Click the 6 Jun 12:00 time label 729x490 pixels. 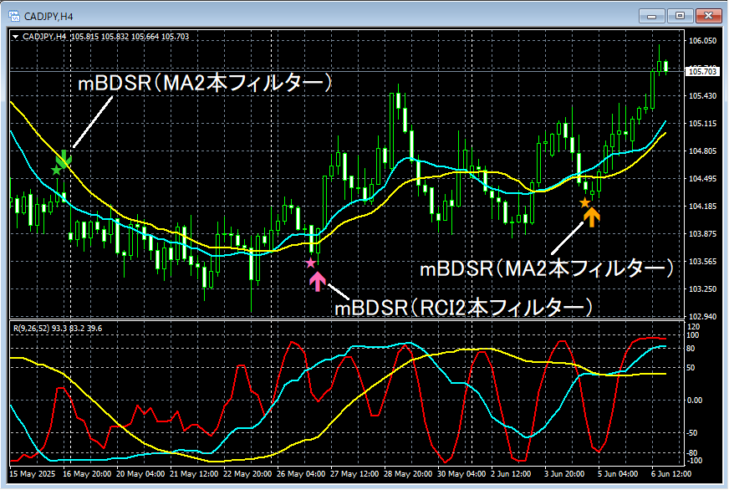(670, 474)
